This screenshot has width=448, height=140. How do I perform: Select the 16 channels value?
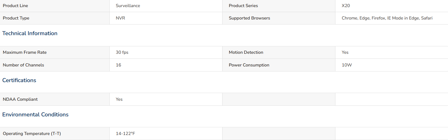tap(119, 65)
